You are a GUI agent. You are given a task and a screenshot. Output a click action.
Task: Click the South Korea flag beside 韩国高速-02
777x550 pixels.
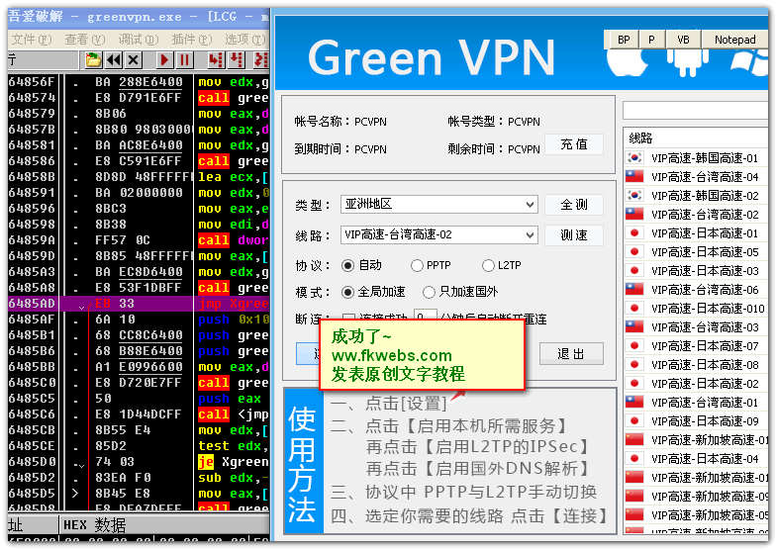(x=634, y=196)
